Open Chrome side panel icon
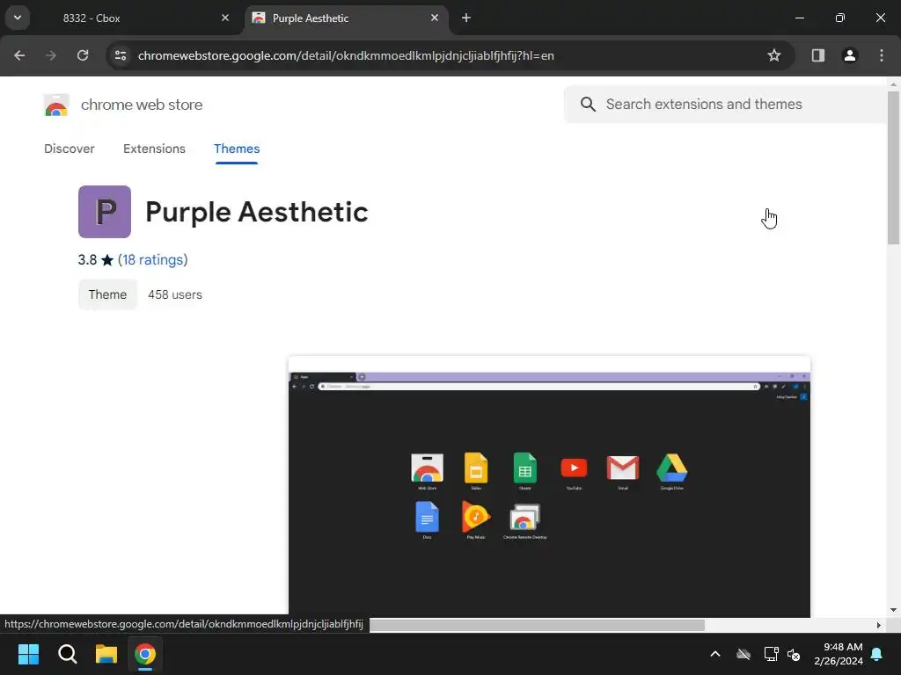Image resolution: width=901 pixels, height=675 pixels. (x=818, y=55)
